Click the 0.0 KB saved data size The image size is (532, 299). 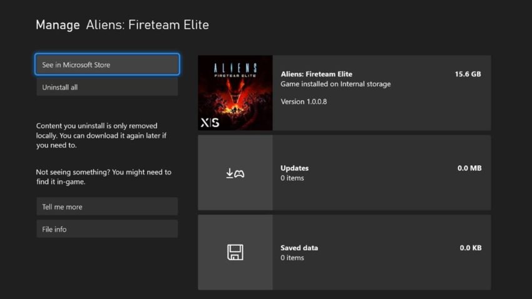[x=470, y=248]
